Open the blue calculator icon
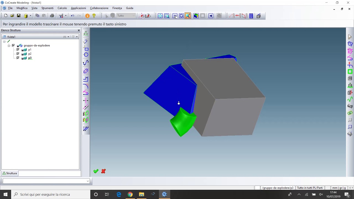 click(x=251, y=16)
